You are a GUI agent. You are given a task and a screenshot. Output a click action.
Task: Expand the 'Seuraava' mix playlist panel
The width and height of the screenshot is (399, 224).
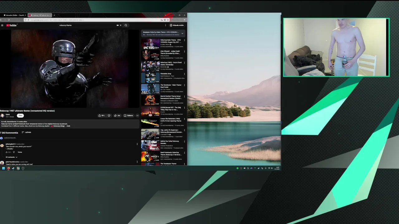tap(182, 33)
